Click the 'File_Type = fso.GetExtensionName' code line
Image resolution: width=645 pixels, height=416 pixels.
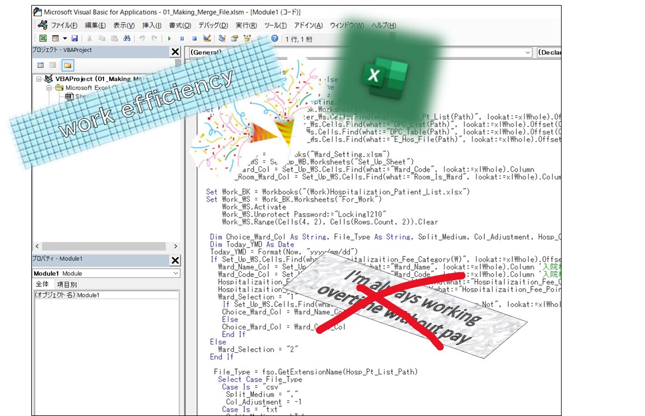point(316,372)
